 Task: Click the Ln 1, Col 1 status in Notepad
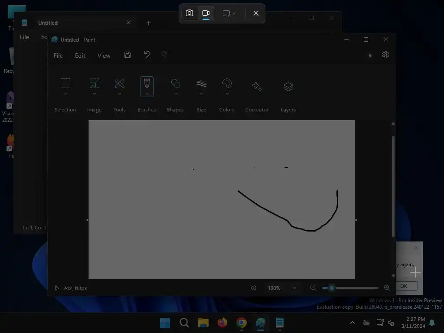[34, 227]
